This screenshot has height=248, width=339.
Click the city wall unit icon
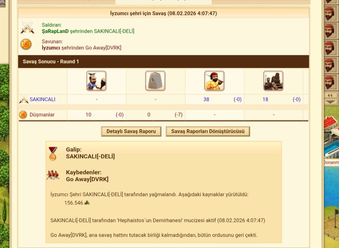pos(155,81)
